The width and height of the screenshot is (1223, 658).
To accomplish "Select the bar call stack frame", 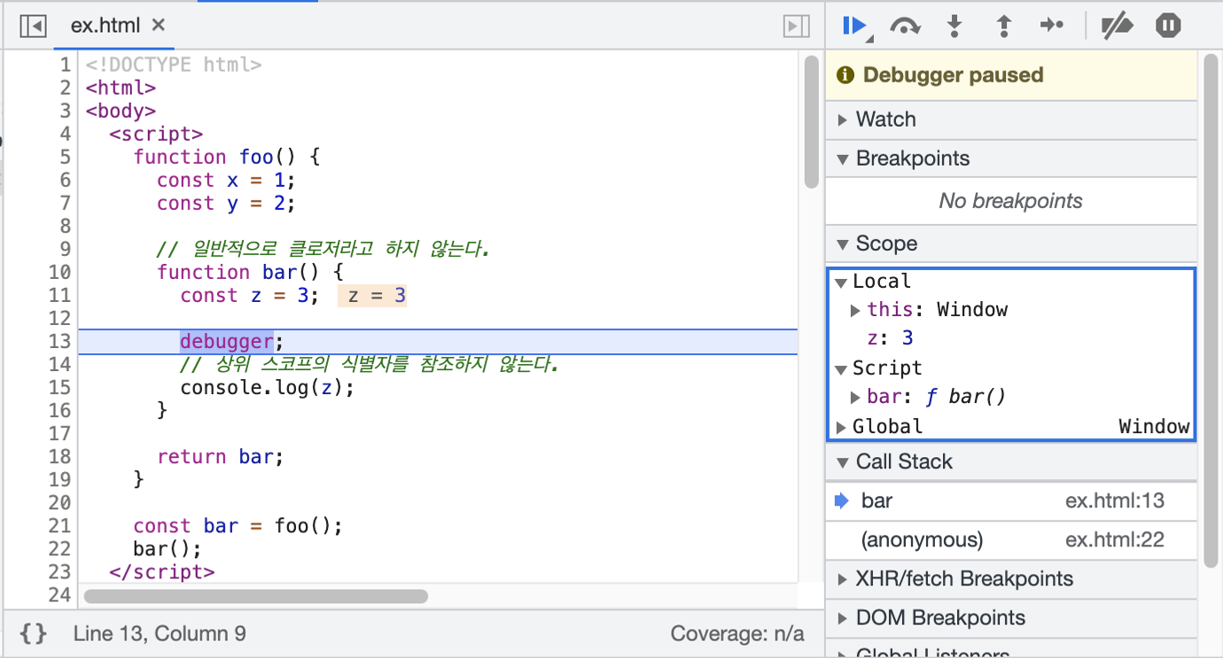I will (1011, 501).
